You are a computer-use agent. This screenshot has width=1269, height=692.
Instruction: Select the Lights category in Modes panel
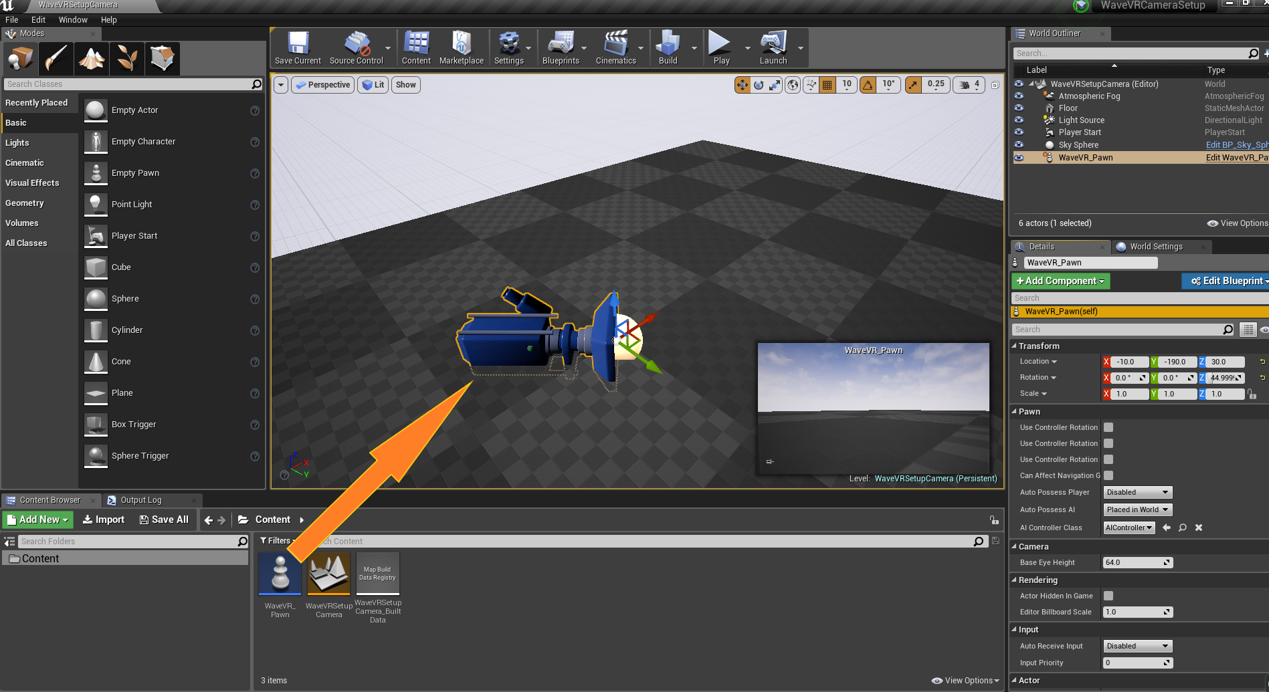click(17, 143)
